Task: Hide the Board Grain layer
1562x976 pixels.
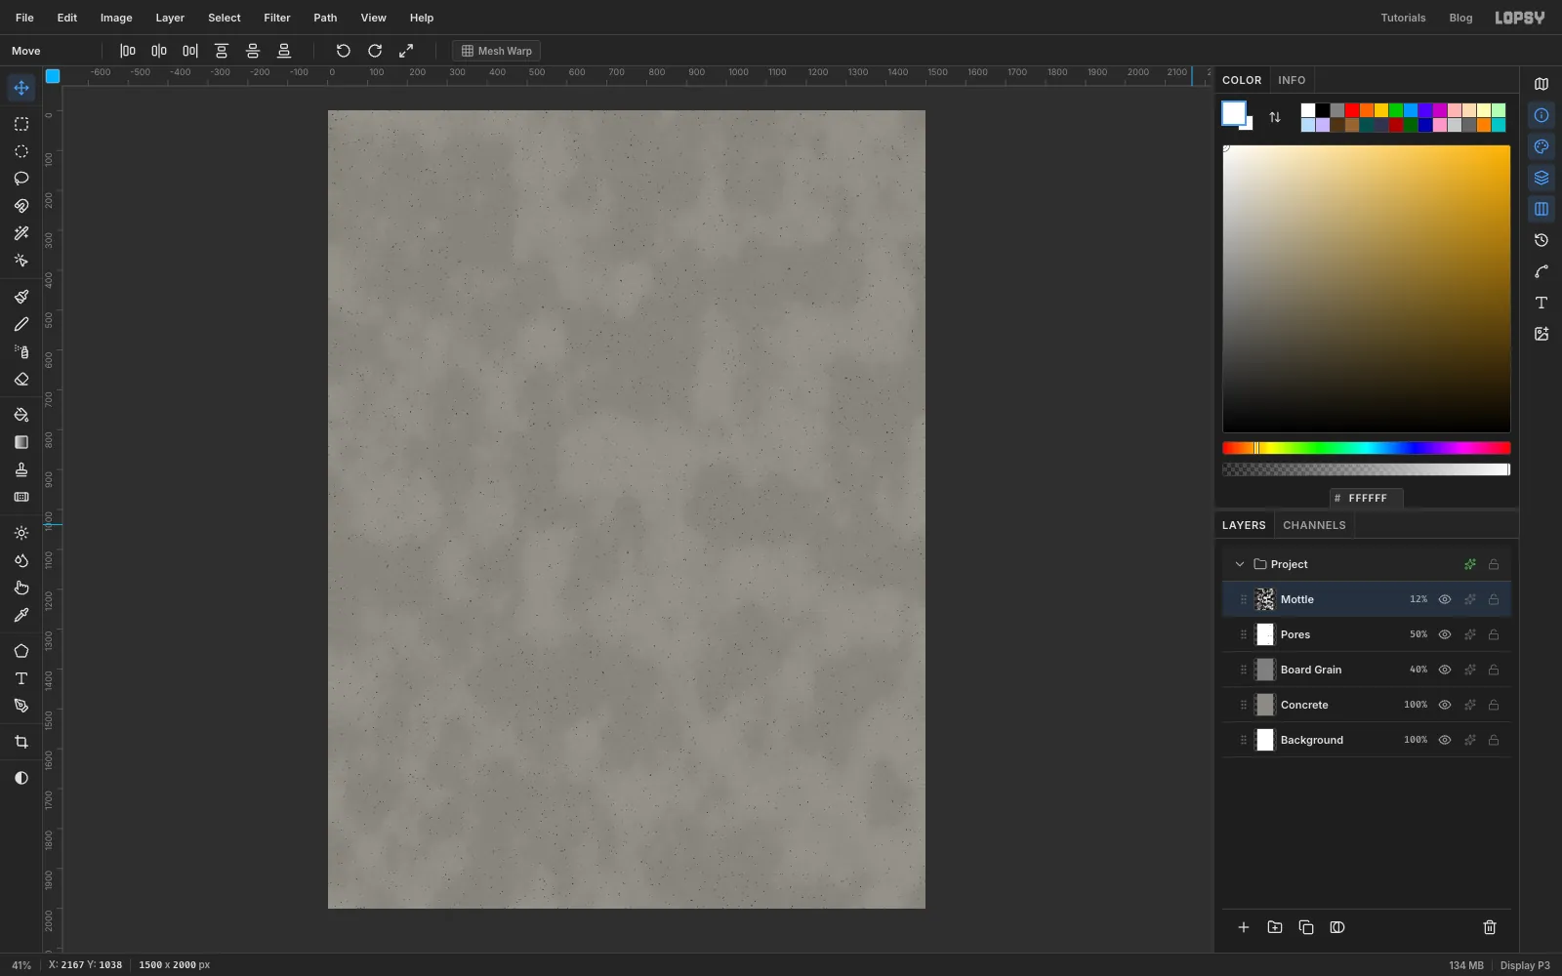Action: pos(1445,670)
